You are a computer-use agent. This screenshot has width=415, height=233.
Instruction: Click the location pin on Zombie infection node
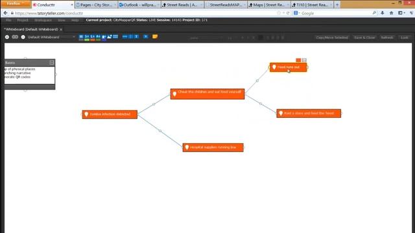[x=86, y=115]
